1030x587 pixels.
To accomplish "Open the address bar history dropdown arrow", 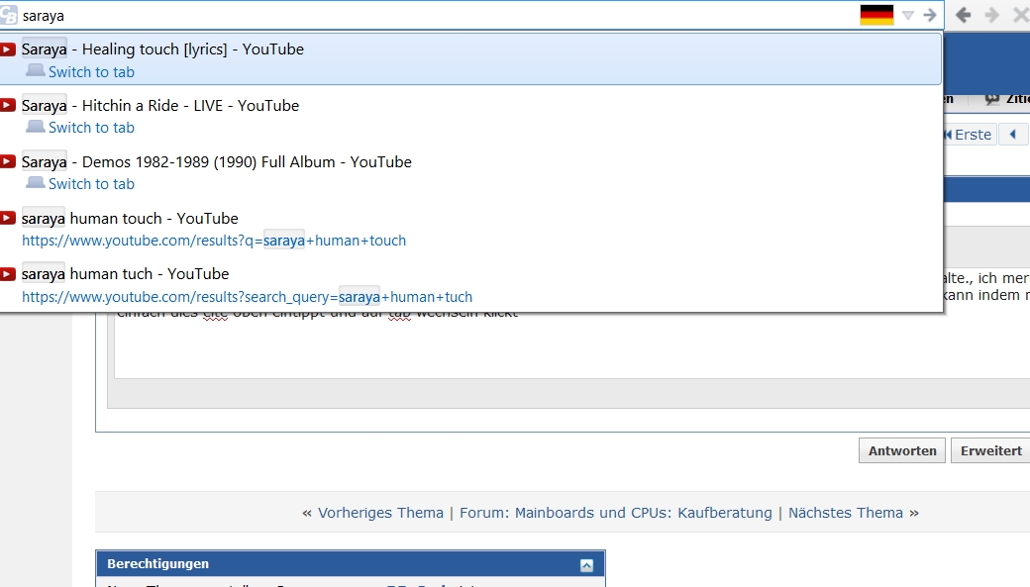I will 908,15.
